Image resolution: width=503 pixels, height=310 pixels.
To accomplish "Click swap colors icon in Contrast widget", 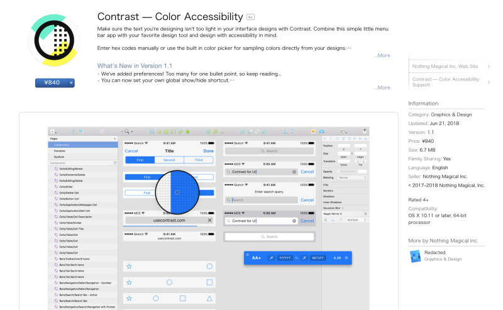I will [x=297, y=258].
